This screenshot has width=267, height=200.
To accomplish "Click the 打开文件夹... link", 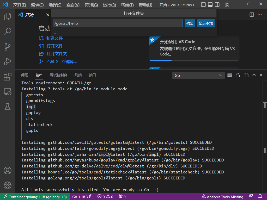I will coord(58,54).
